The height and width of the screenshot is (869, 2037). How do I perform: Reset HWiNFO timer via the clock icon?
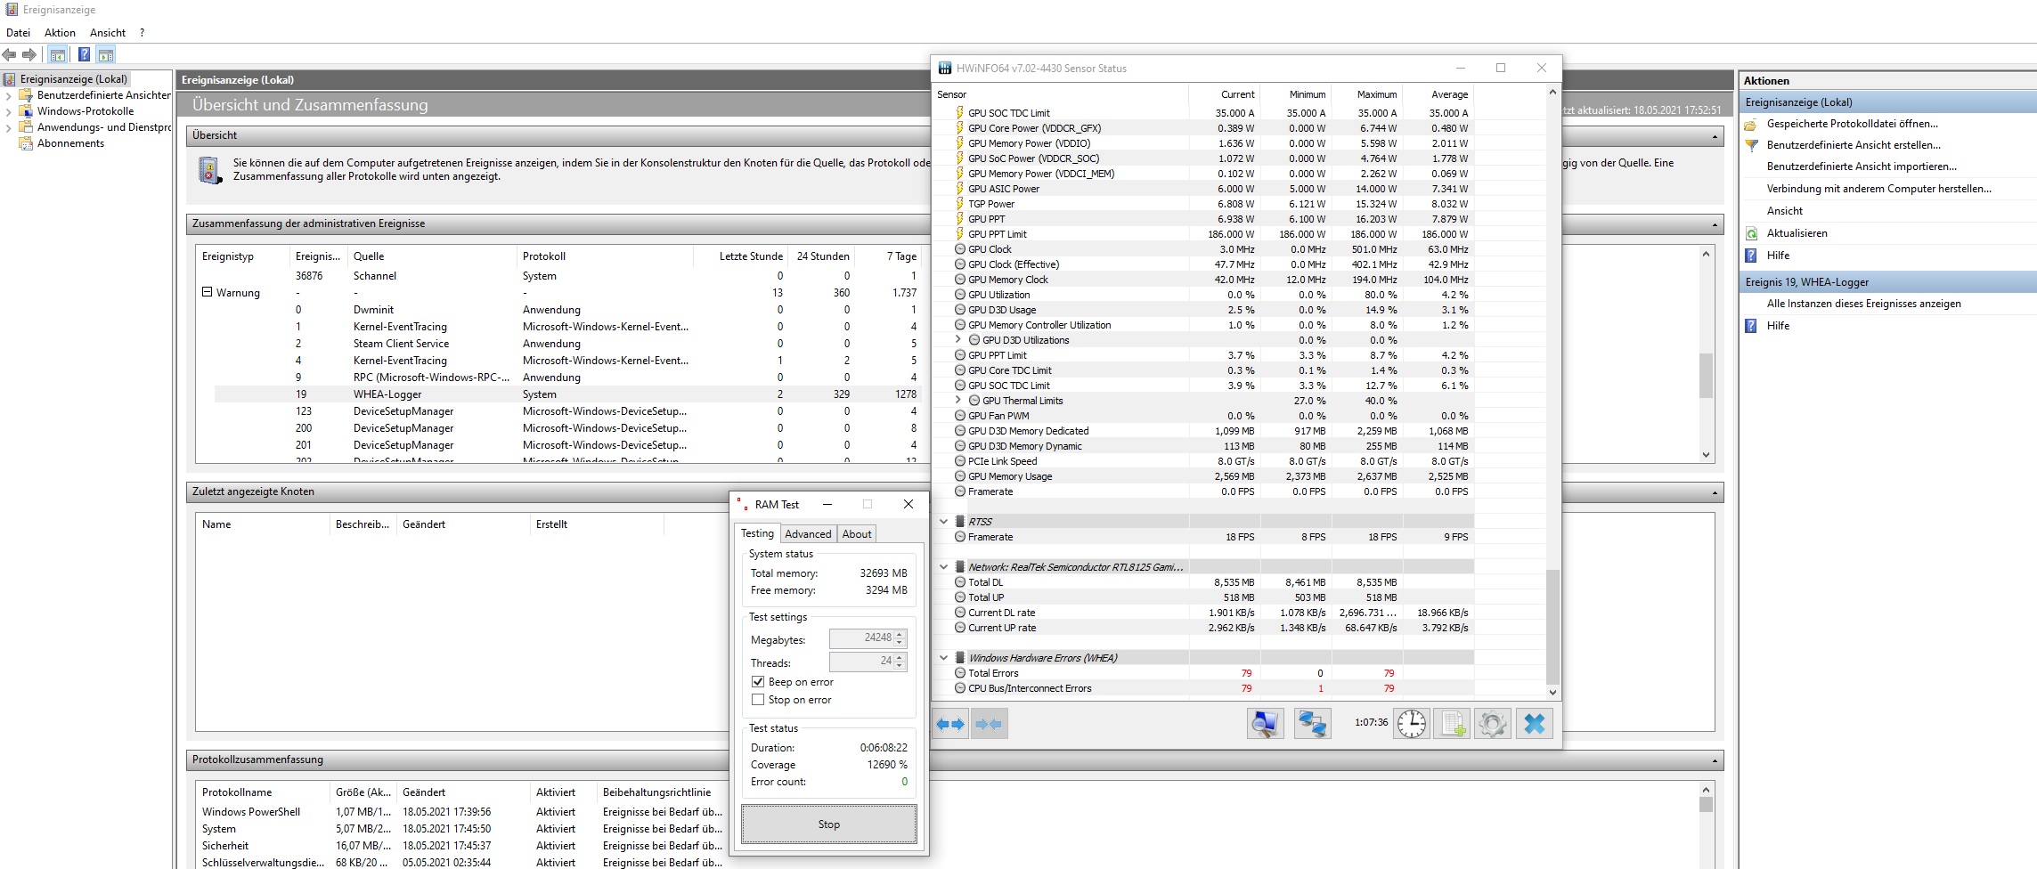(x=1412, y=725)
